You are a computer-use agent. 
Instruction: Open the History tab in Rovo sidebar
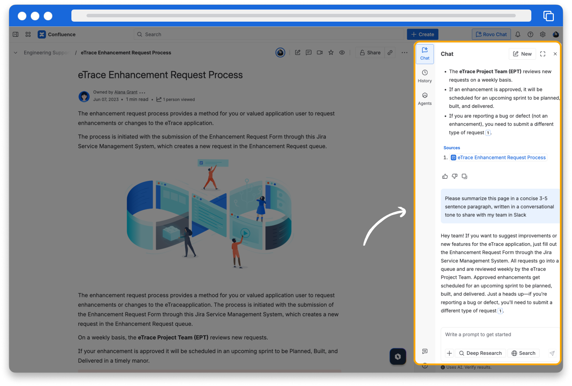[425, 76]
